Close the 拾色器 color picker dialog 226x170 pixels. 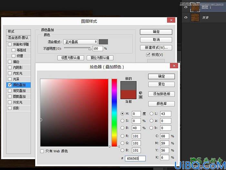tap(174, 66)
